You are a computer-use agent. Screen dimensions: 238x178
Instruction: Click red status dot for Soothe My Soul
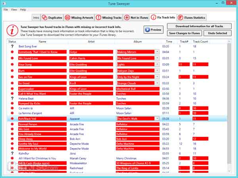(12, 144)
